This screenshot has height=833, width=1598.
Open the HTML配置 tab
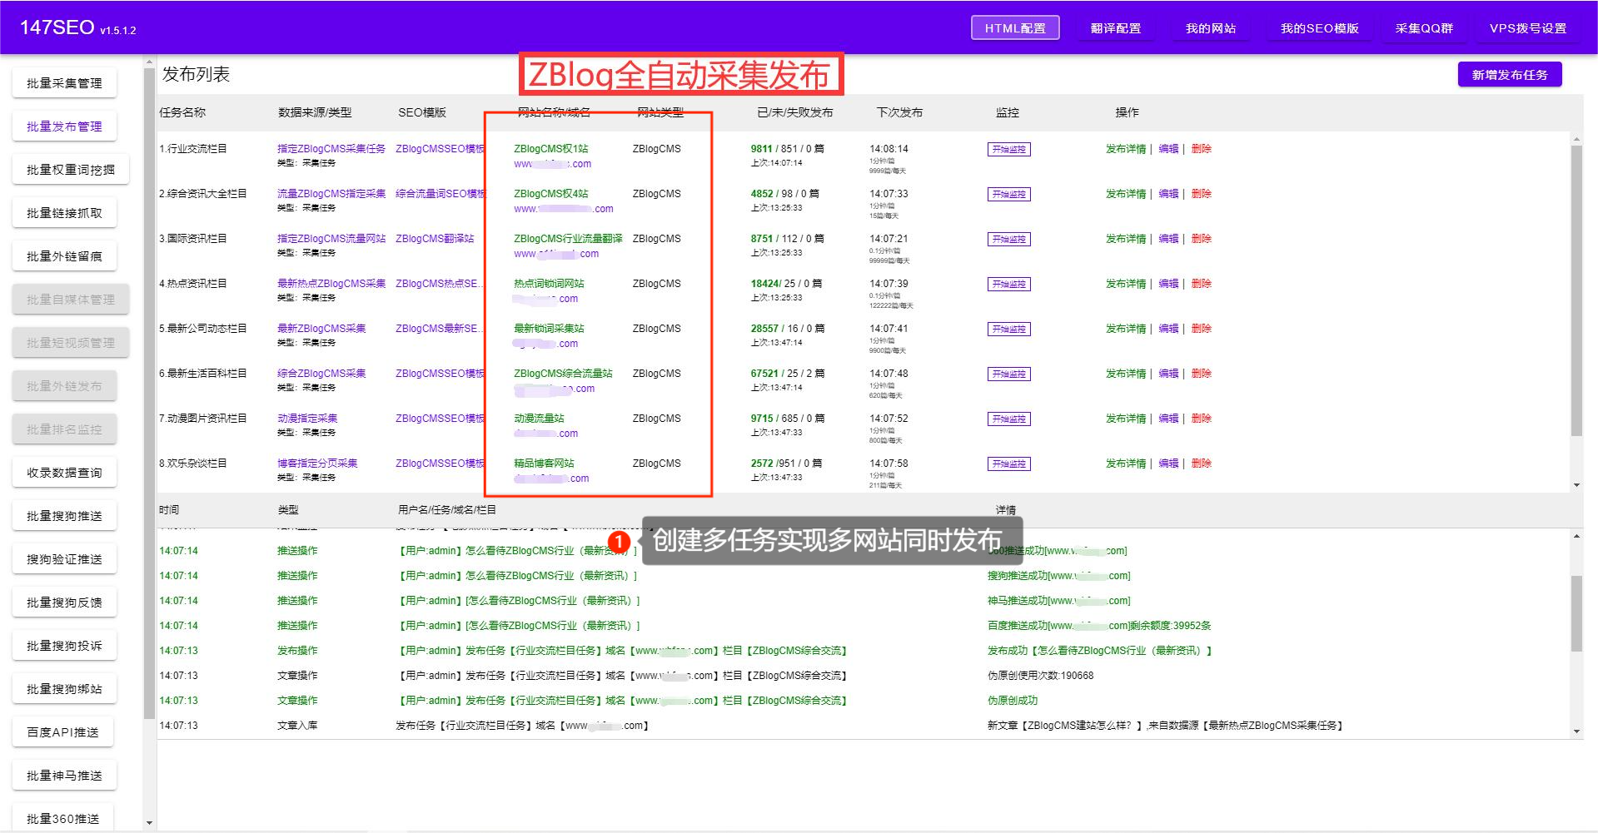click(x=1015, y=28)
